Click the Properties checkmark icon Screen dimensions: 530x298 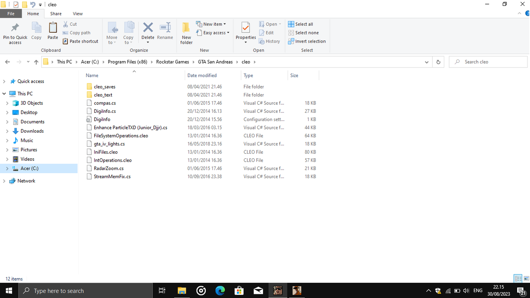tap(246, 28)
